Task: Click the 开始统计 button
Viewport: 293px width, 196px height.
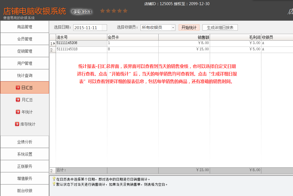Action: click(x=189, y=28)
